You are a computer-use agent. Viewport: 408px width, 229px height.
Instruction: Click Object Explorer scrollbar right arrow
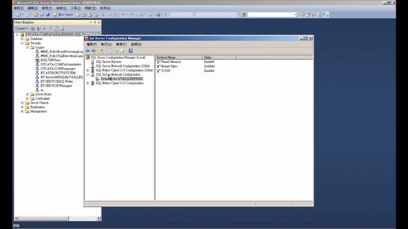coord(99,219)
